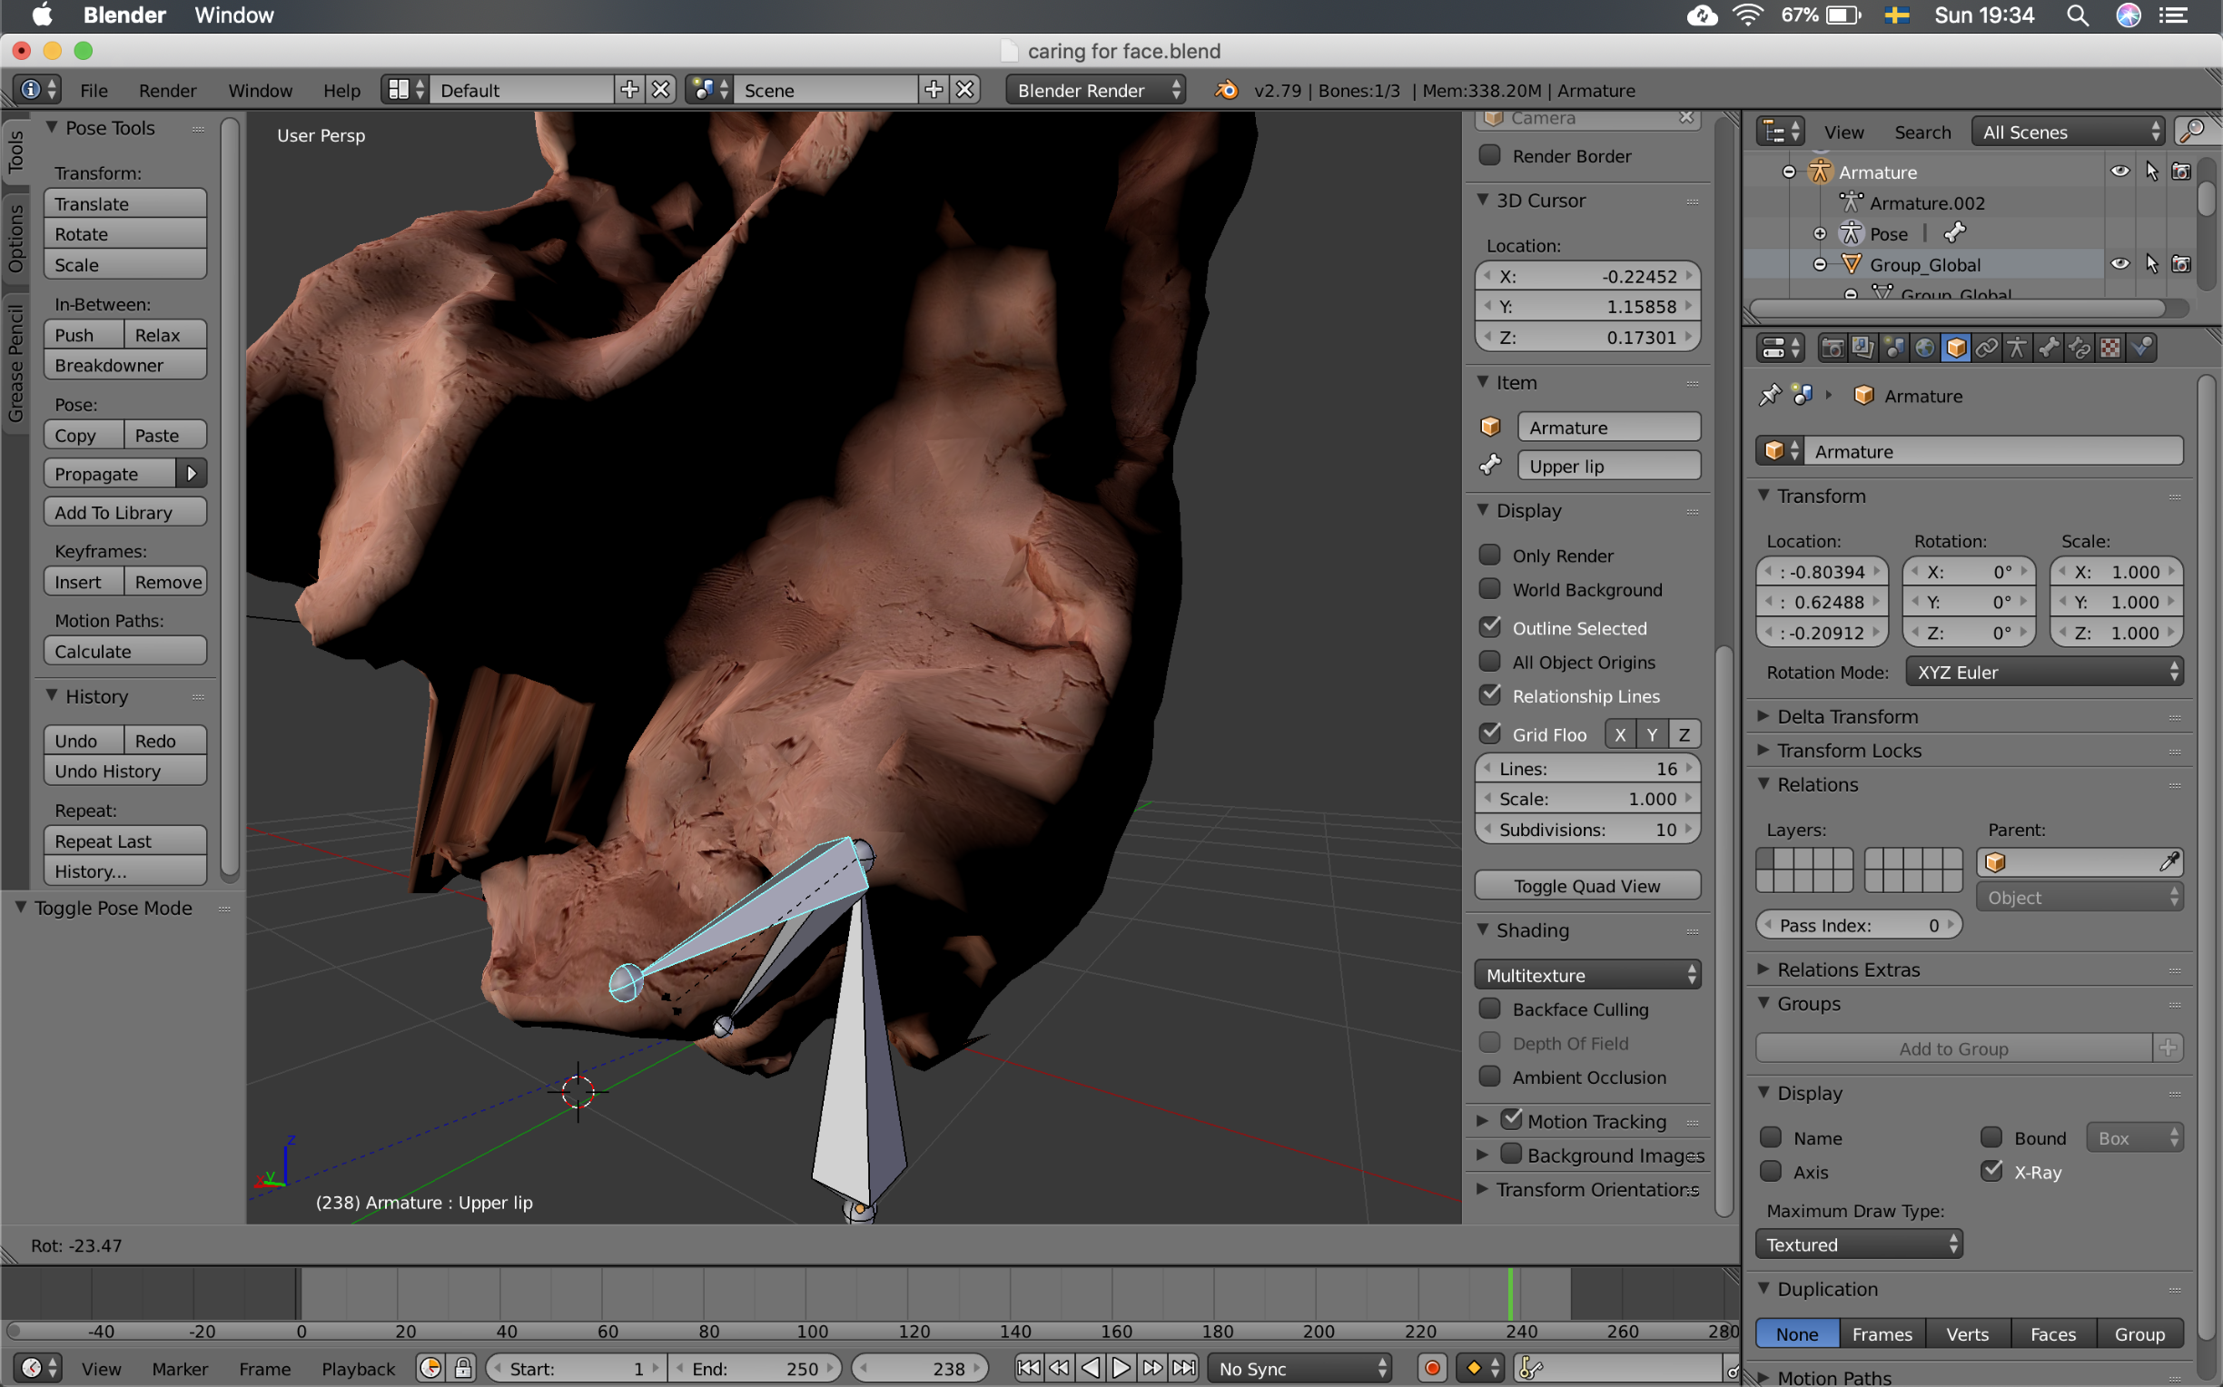Hide Armature using its eye icon
2223x1387 pixels.
point(2120,172)
